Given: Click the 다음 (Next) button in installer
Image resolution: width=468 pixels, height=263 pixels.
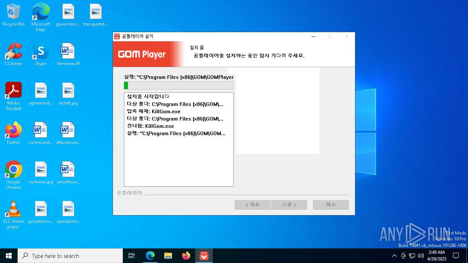Looking at the screenshot, I should click(289, 205).
